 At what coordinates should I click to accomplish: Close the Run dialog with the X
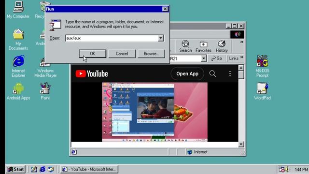point(165,9)
